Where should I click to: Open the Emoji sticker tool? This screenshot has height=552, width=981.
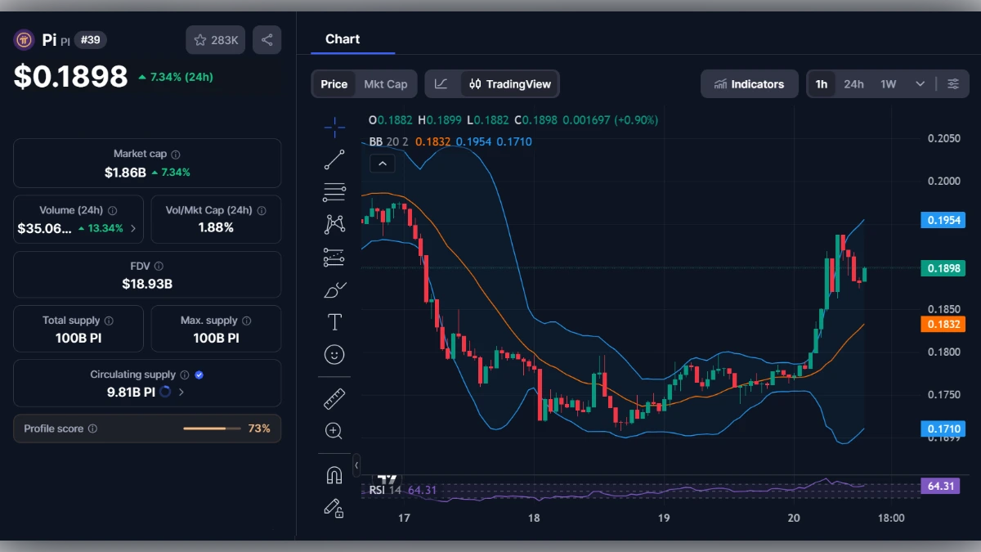pos(334,353)
